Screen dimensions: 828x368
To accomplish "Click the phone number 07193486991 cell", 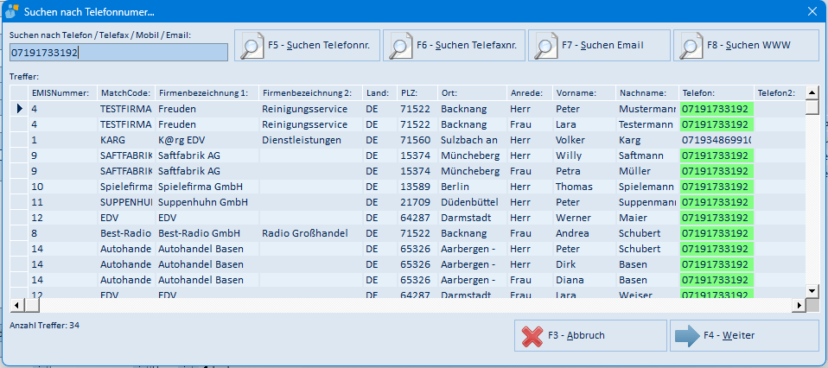I will click(x=717, y=140).
